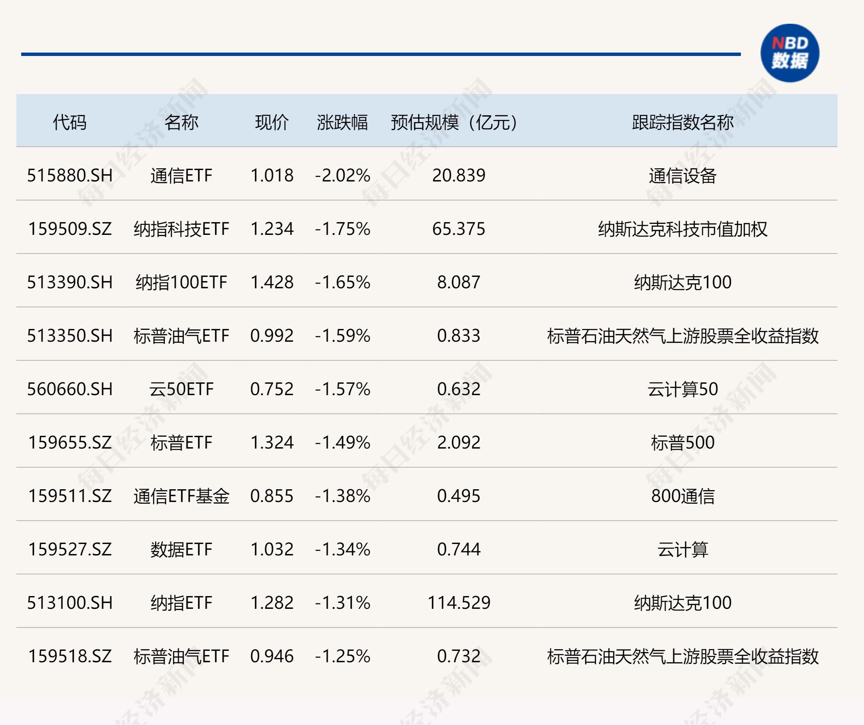Click the change value -1.25%
The height and width of the screenshot is (725, 864).
[342, 656]
